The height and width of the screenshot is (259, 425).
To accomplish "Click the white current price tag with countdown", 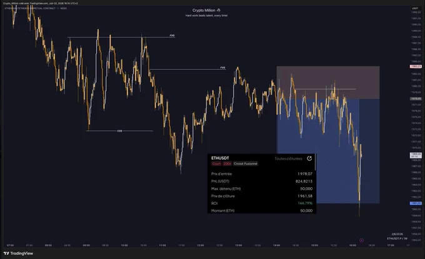I will coord(416,155).
